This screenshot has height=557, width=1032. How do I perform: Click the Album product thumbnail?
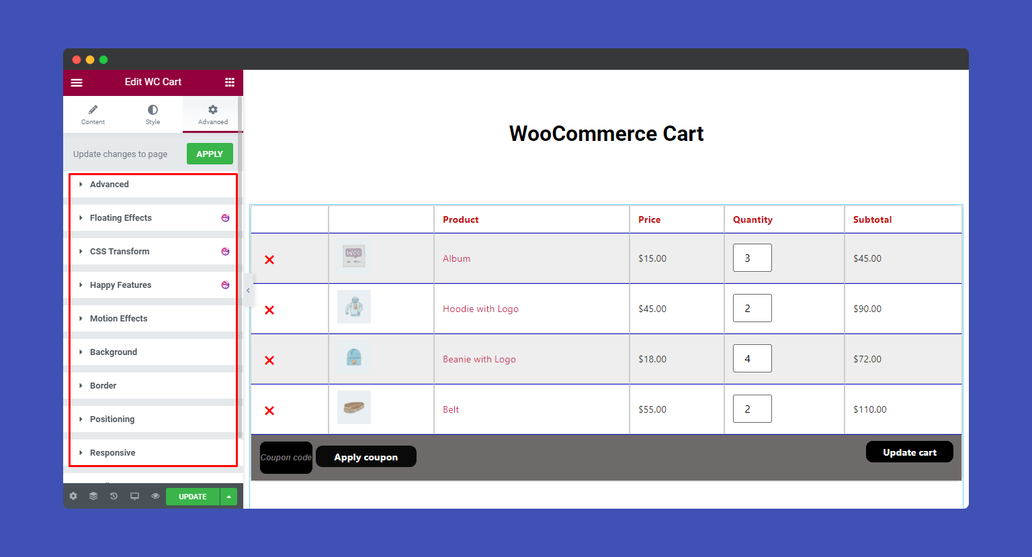[x=354, y=256]
